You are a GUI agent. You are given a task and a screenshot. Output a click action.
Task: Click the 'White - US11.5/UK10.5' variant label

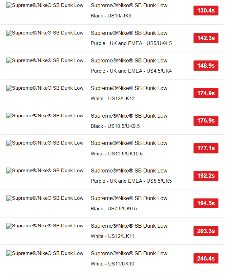tap(117, 153)
